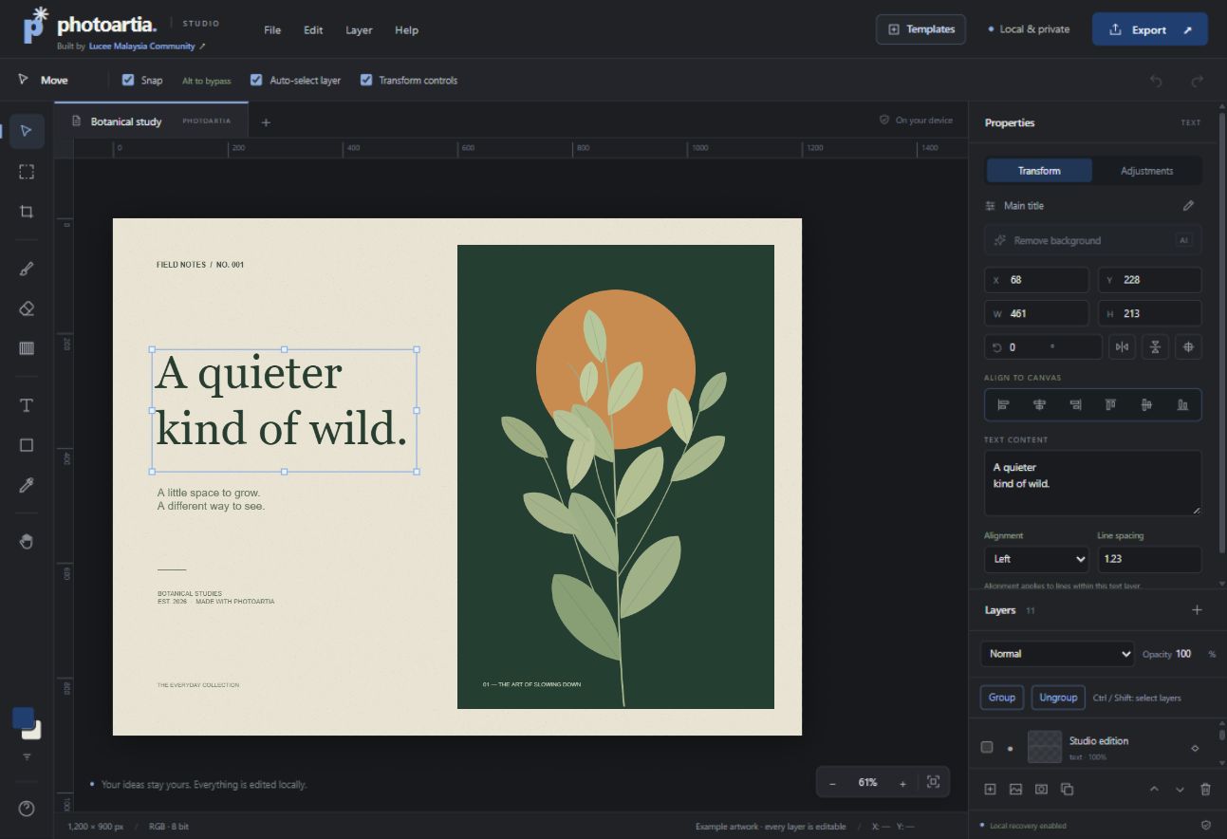
Task: Flip the layer horizontally
Action: point(1123,347)
